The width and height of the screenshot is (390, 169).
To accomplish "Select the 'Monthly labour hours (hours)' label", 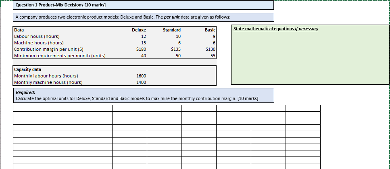I will click(46, 76).
